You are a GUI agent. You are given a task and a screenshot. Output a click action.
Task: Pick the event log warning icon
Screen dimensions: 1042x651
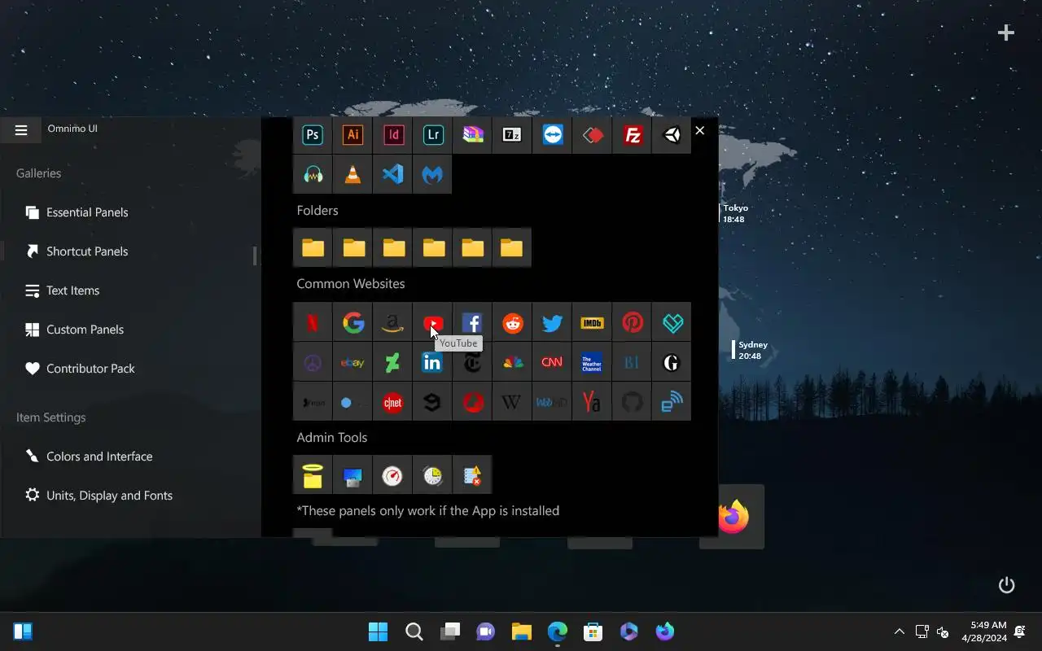tap(473, 475)
